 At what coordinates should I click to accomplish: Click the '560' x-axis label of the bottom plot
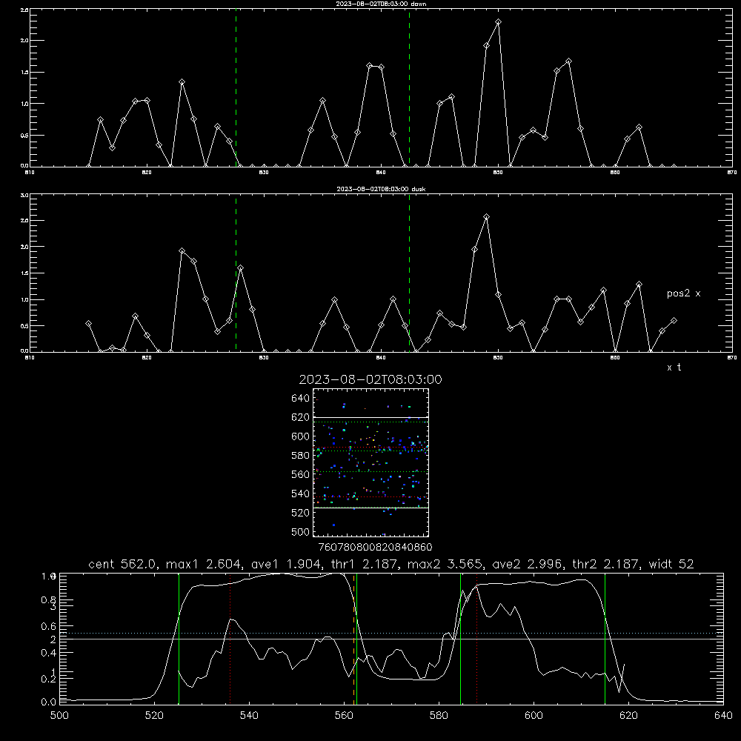click(344, 716)
